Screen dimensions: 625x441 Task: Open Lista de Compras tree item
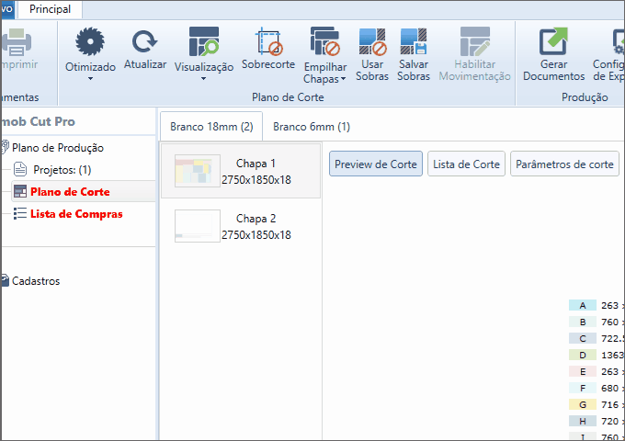tap(76, 214)
